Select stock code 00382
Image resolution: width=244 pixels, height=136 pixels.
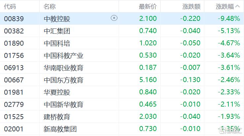pos(14,31)
